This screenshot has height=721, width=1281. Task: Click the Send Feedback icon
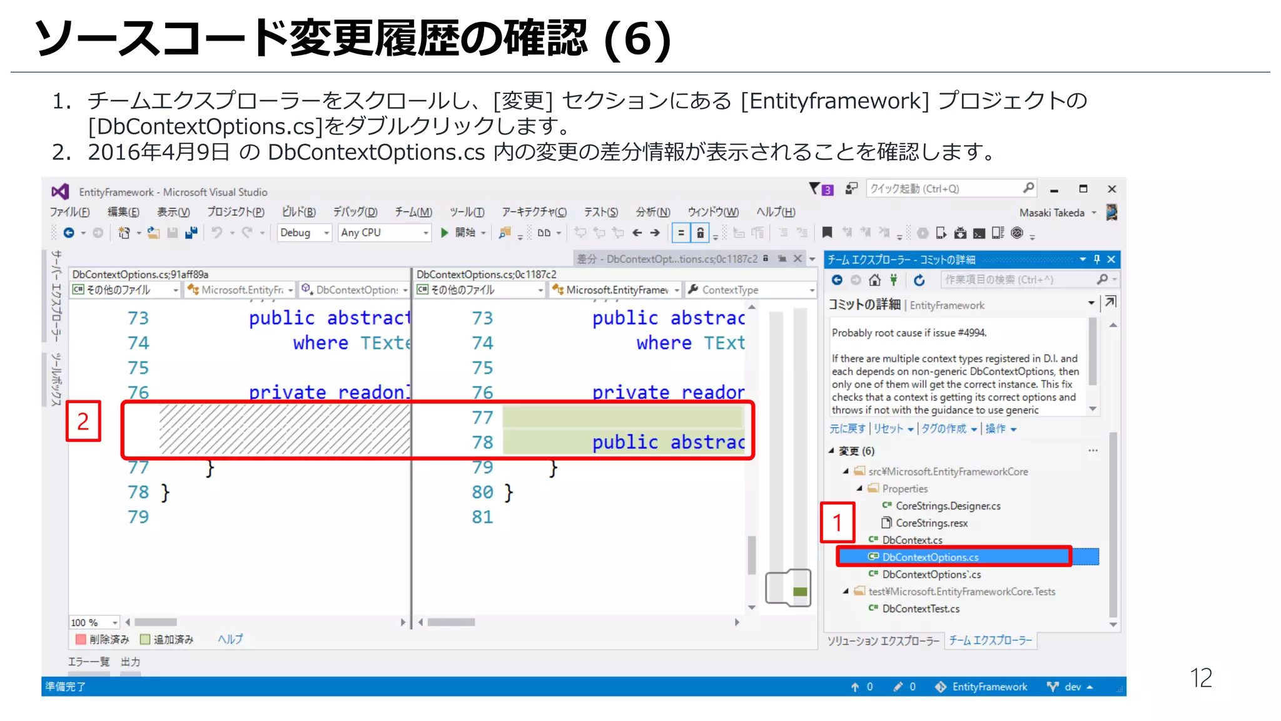851,188
